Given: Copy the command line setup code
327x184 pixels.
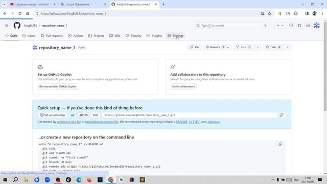Looking at the screenshot, I should pyautogui.click(x=281, y=144).
